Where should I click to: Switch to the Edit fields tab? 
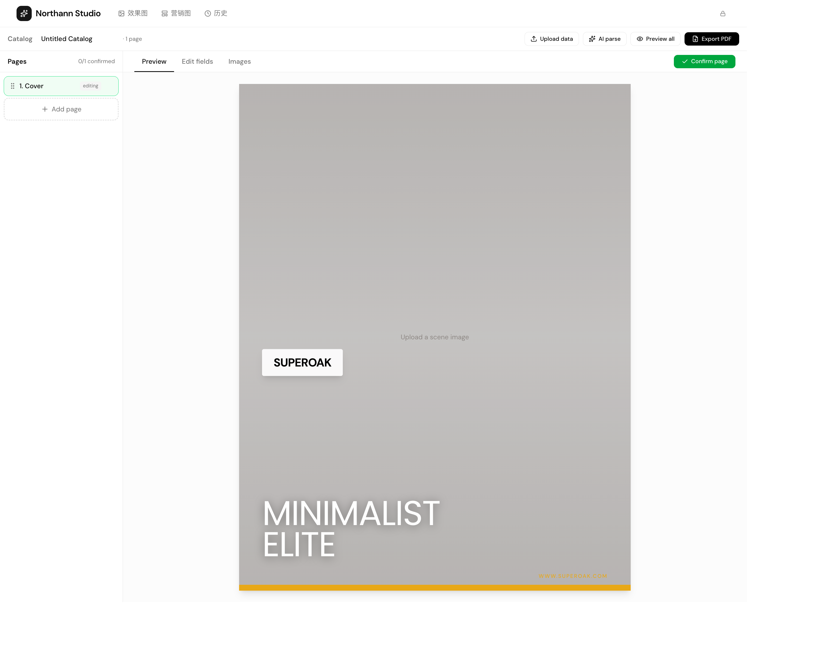tap(197, 62)
